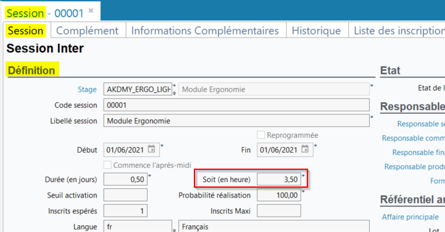Viewport: 445px width, 232px height.
Task: Click the Français language description field
Action: (x=274, y=226)
